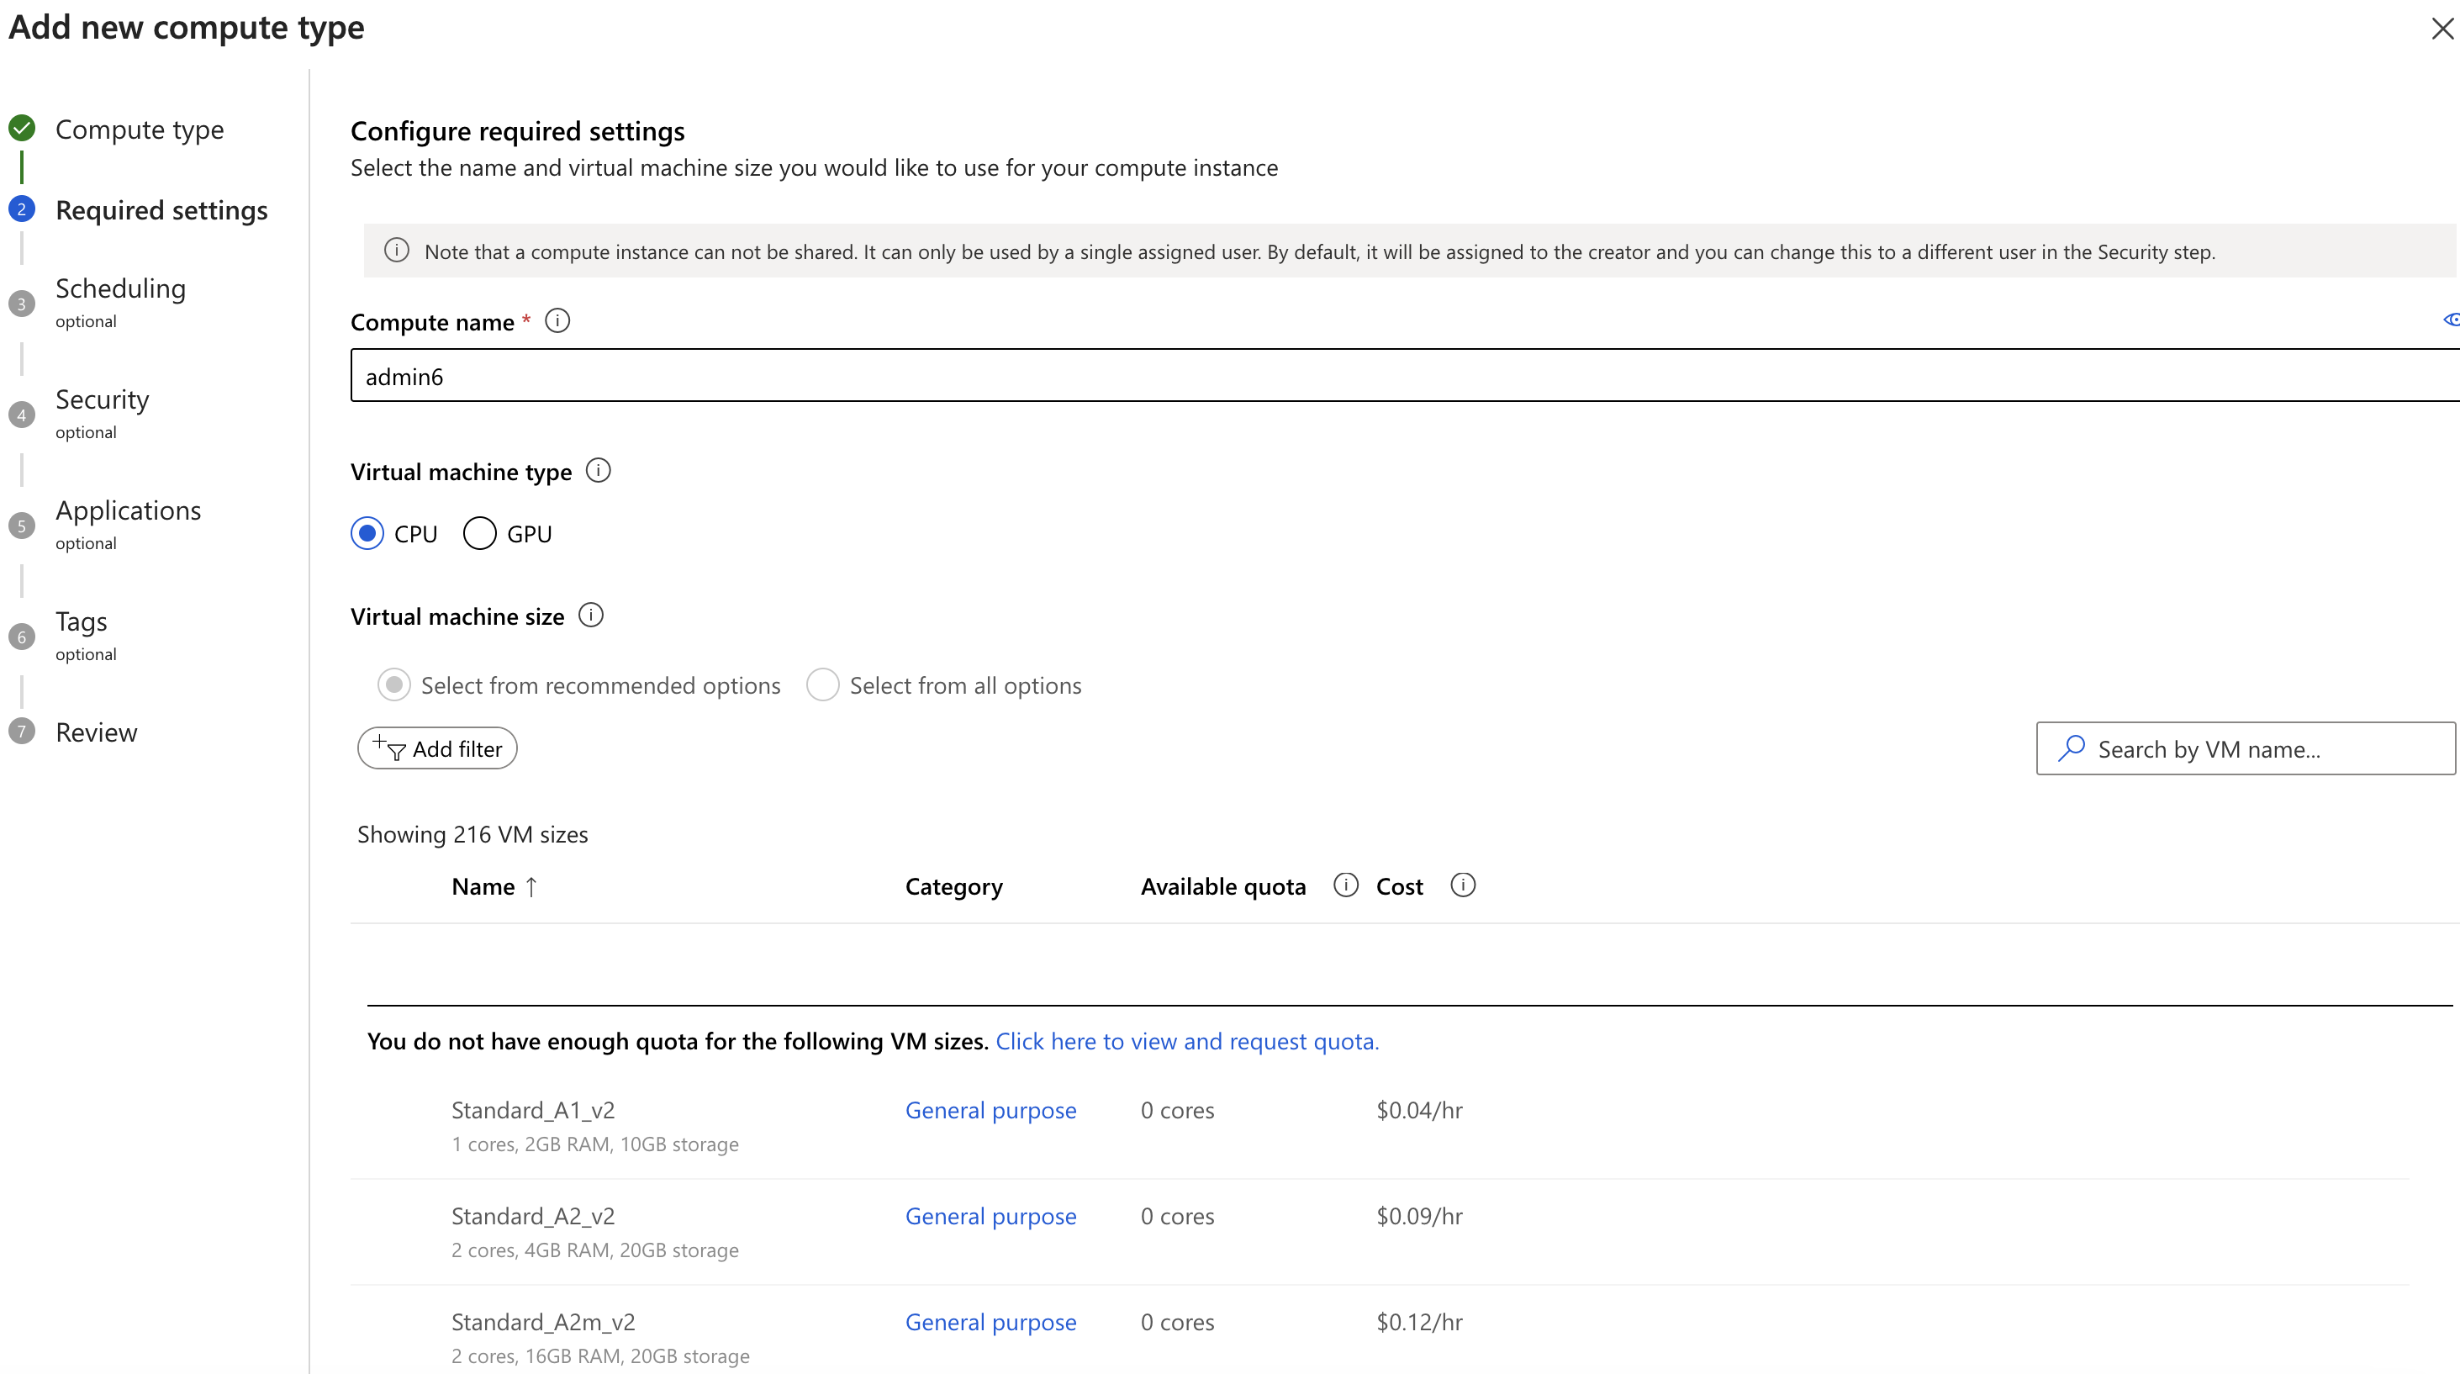Click the completed checkmark on Compute type step
Screen dimensions: 2460x1374
(21, 127)
